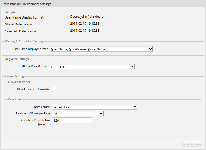This screenshot has width=206, height=150.
Task: Click the Hide Process Information label
Action: pyautogui.click(x=34, y=89)
